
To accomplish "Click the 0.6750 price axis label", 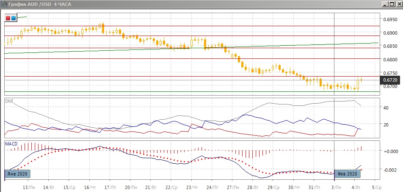I will click(x=390, y=73).
